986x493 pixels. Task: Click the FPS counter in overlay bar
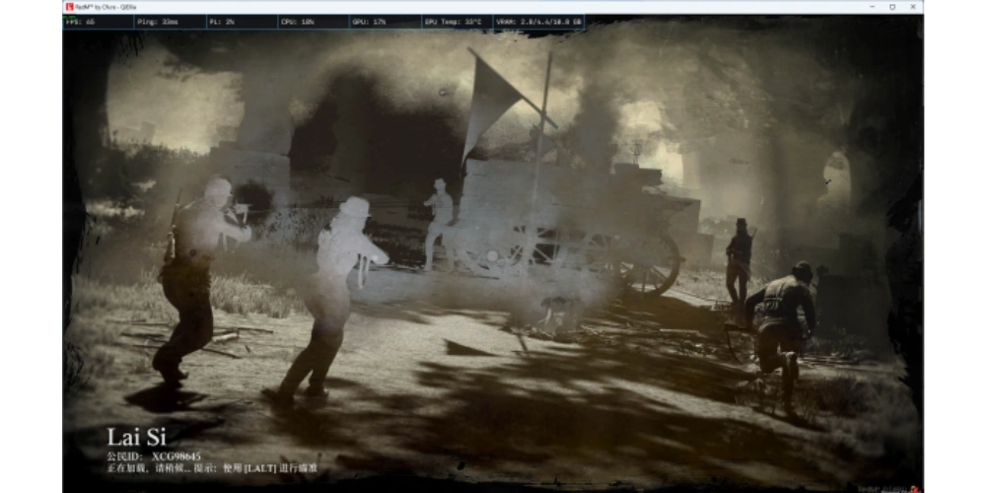pos(81,21)
